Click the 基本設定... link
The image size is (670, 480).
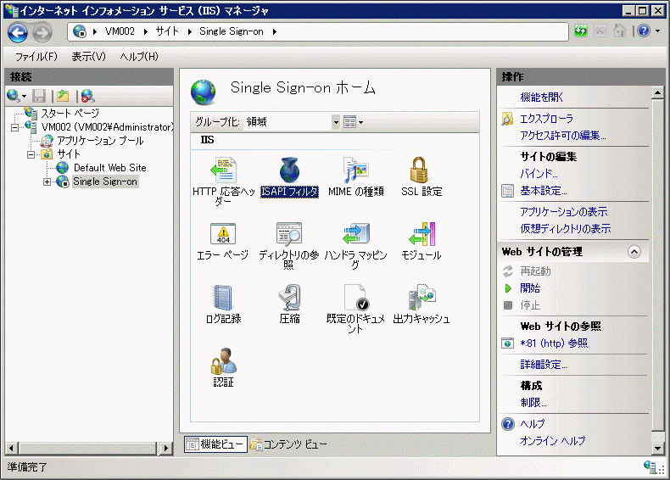click(544, 191)
